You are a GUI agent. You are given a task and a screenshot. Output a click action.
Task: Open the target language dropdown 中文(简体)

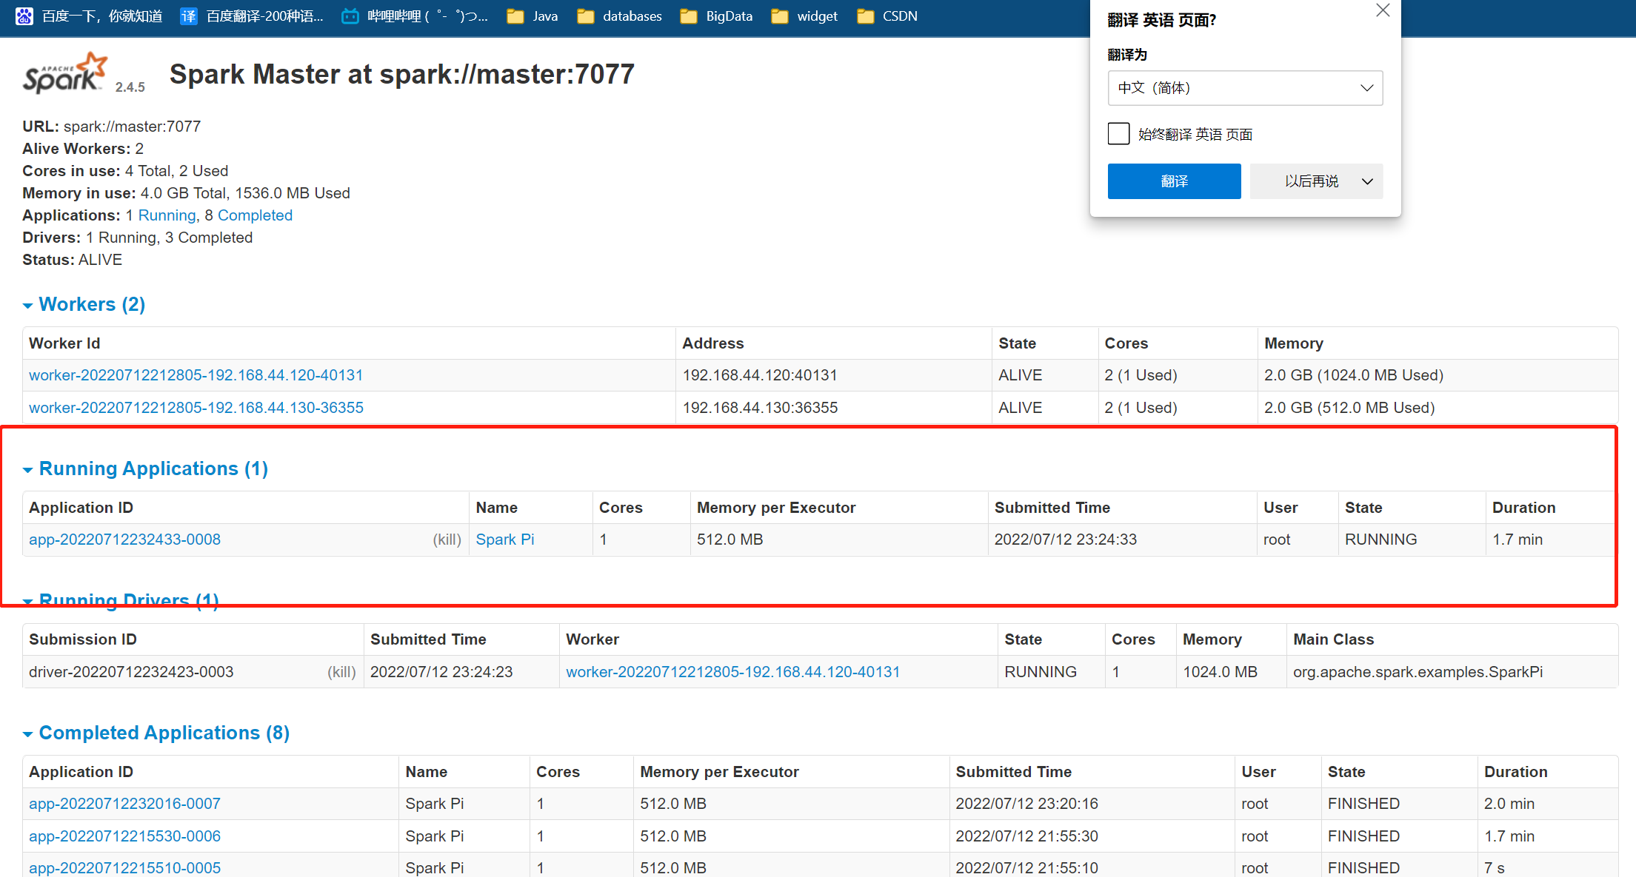pyautogui.click(x=1245, y=88)
